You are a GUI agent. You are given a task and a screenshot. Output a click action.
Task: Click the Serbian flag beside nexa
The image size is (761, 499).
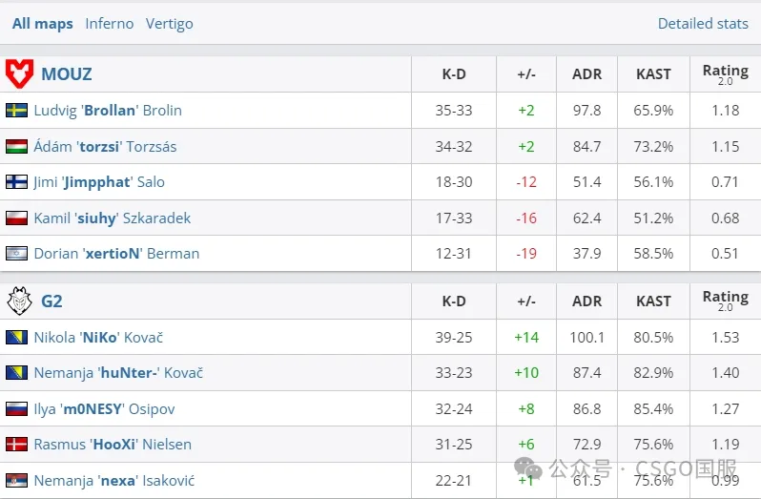point(16,481)
